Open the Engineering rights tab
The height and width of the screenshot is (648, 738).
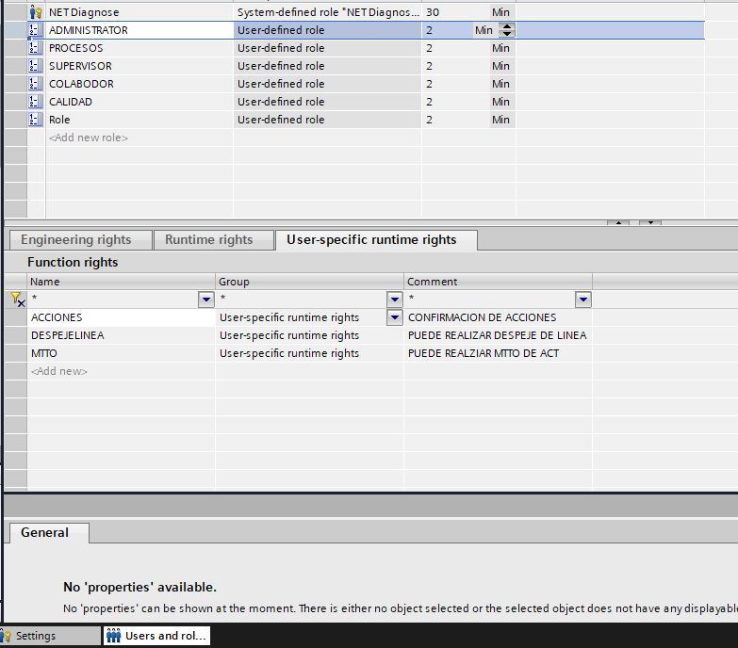(81, 240)
